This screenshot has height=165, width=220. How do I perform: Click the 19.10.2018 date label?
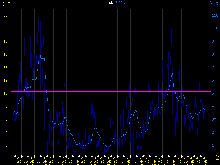[44, 161]
